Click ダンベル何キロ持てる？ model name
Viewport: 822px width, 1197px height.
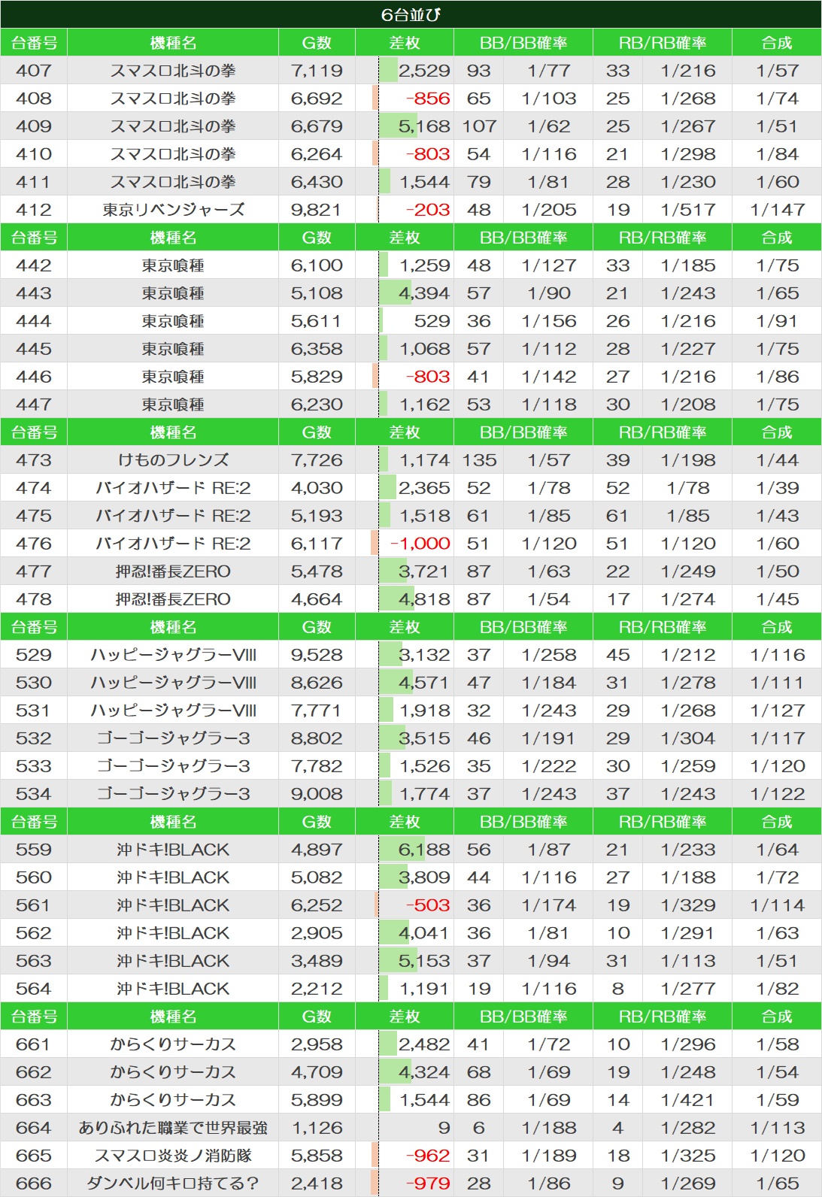[173, 1183]
